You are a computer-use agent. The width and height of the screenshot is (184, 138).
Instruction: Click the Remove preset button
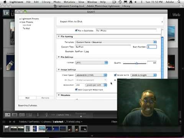point(45,98)
